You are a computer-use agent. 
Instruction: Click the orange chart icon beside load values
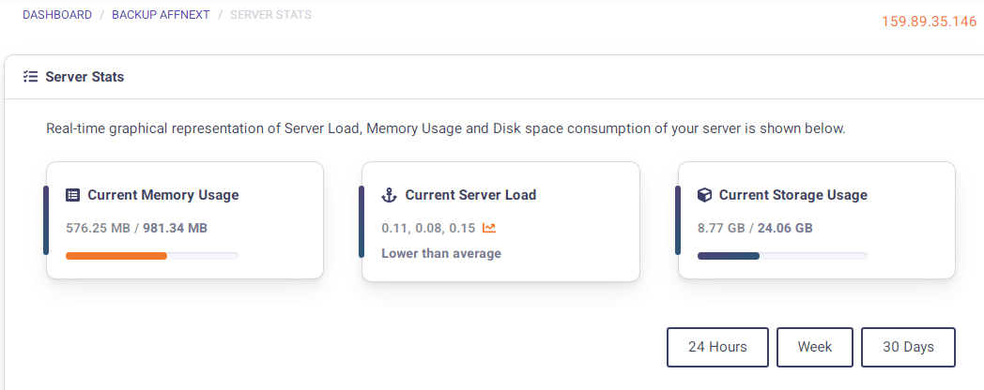[489, 228]
